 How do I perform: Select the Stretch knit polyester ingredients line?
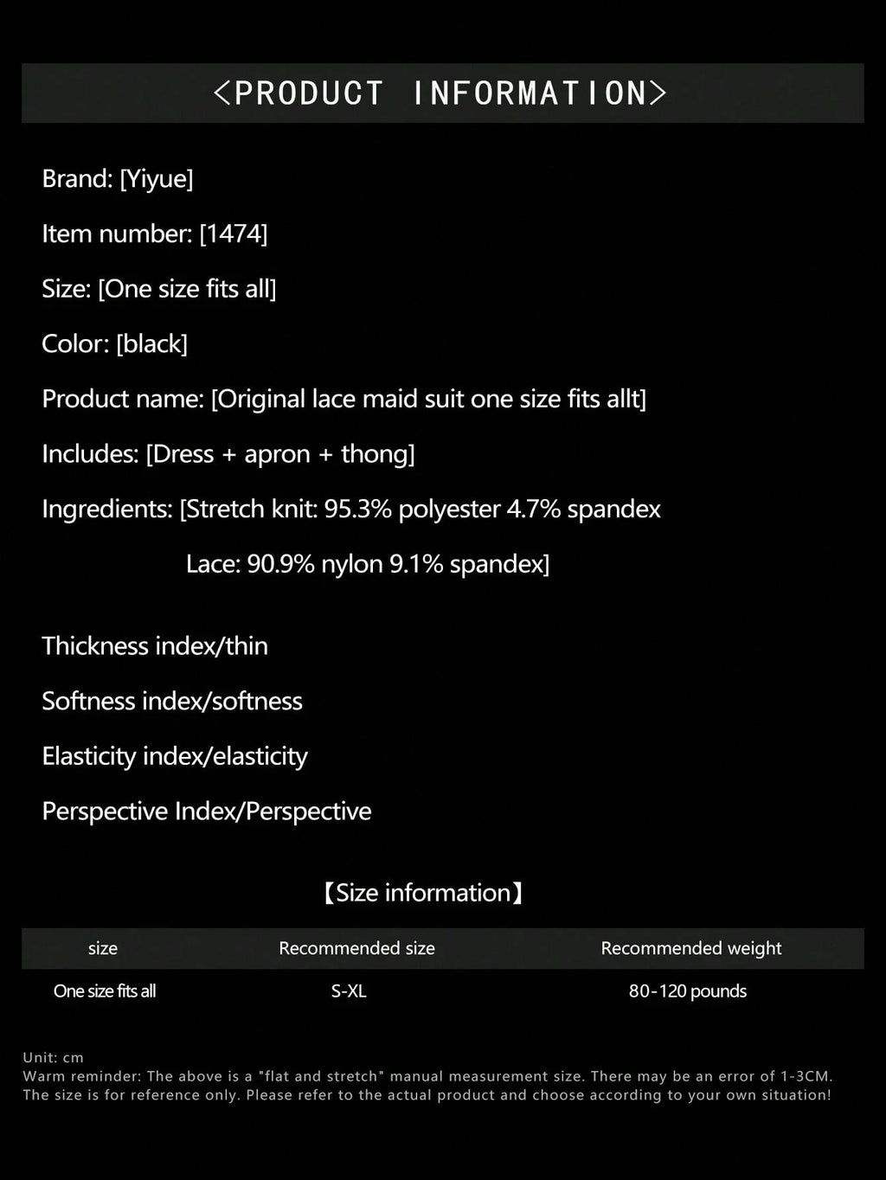[x=351, y=509]
